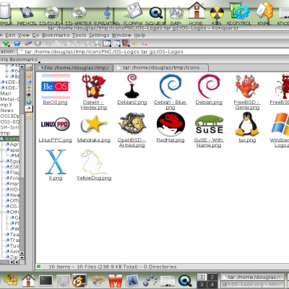Open the tux.png penguin file
Viewport: 289px width, 289px height.
point(247,128)
